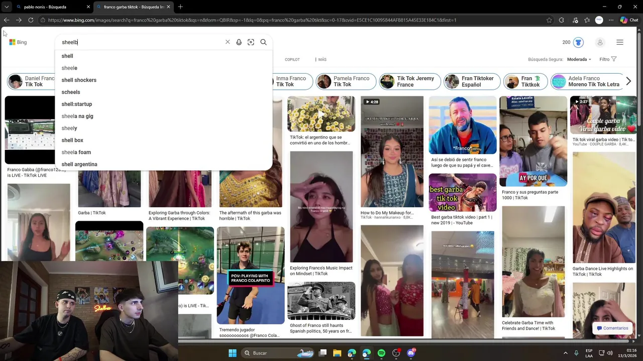Choose the 'sheela foam' suggestion
643x361 pixels.
pos(163,152)
